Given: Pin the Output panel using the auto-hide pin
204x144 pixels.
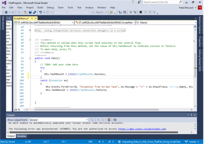Looking at the screenshot, I should click(191, 115).
